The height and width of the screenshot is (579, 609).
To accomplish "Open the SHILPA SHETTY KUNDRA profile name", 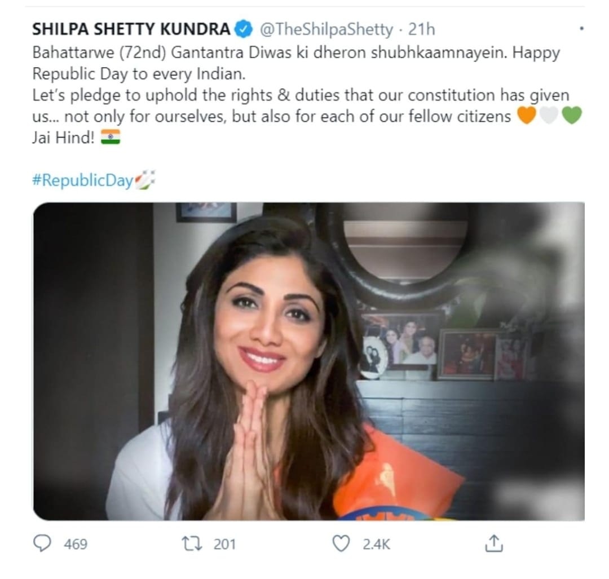I will click(131, 29).
